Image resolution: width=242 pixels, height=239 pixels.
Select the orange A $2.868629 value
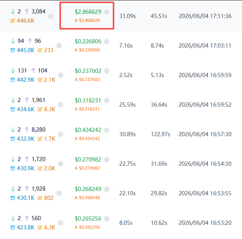tap(87, 20)
